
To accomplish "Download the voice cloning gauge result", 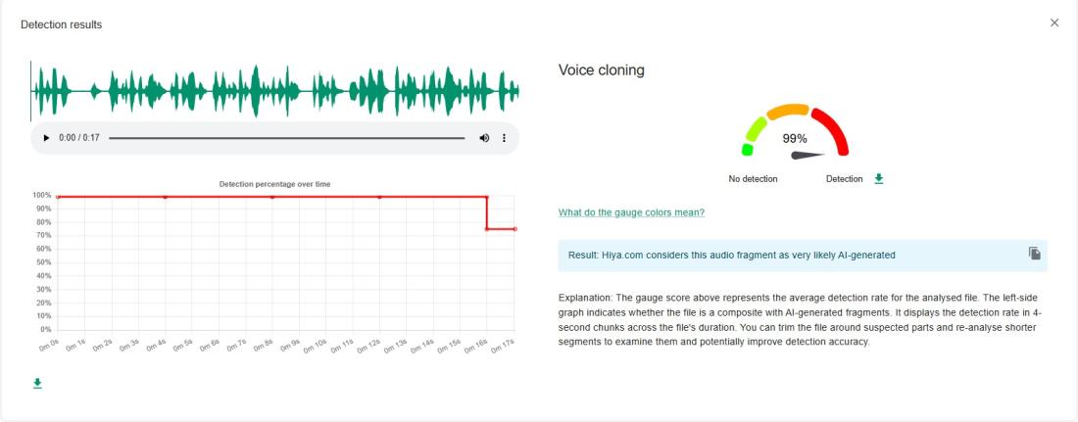I will point(879,179).
